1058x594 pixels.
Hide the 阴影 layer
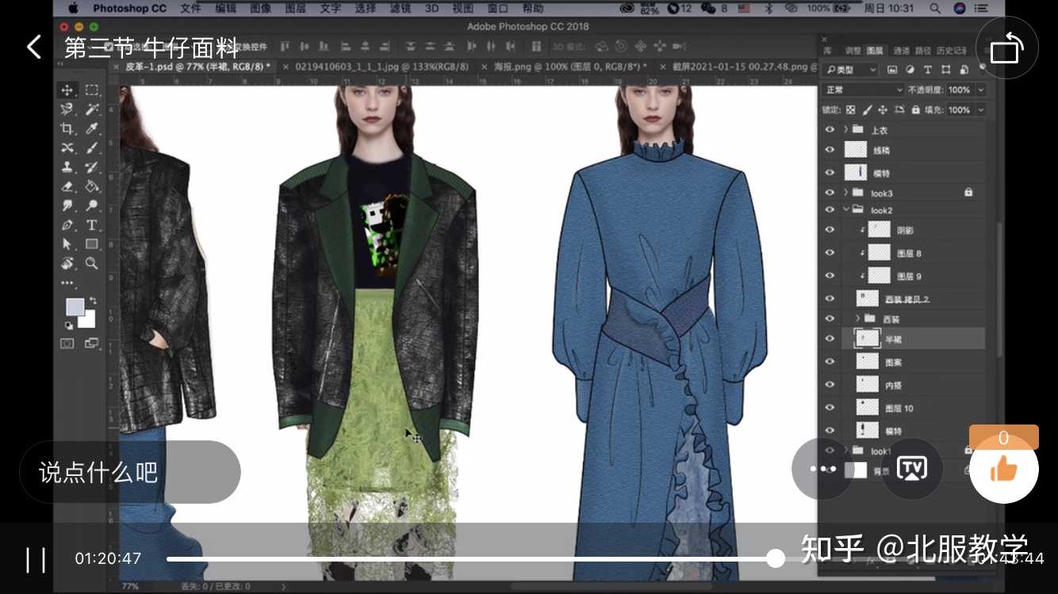pos(830,230)
